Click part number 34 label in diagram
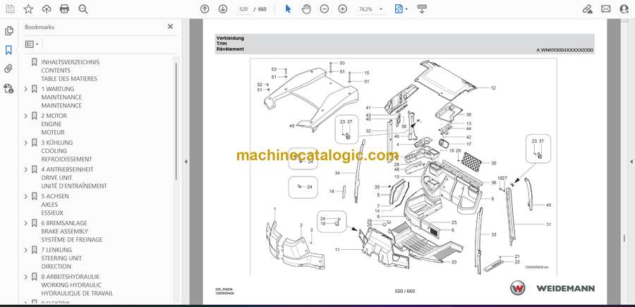 tap(337, 173)
